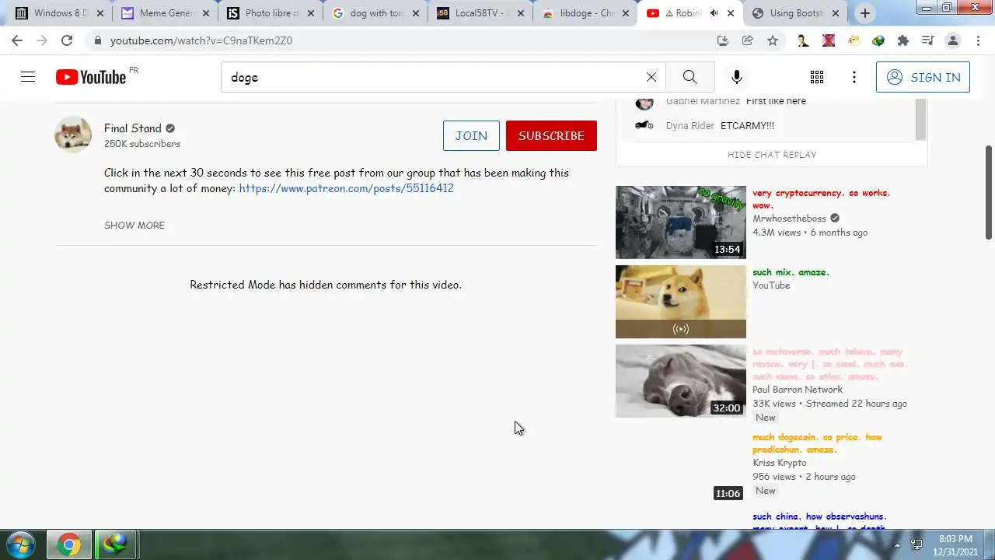Click the JOIN button
This screenshot has height=560, width=995.
tap(471, 135)
